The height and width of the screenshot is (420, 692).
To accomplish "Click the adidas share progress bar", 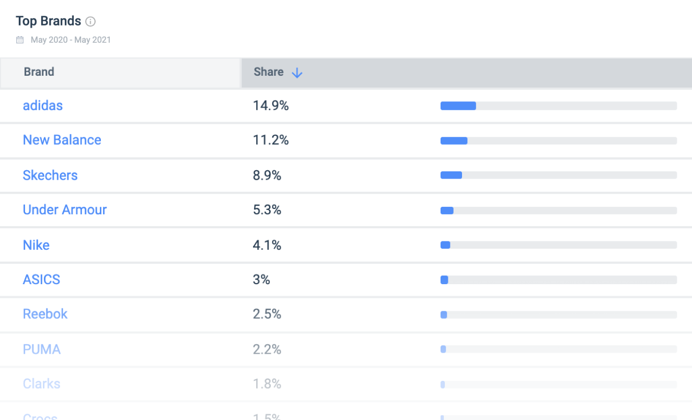I will tap(559, 106).
